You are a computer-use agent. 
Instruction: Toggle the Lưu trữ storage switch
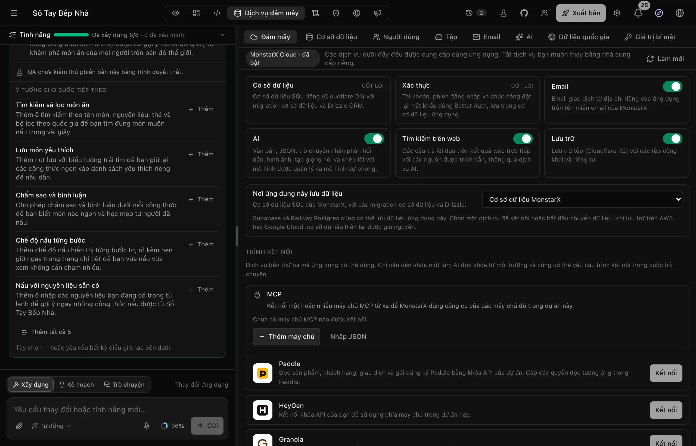pyautogui.click(x=672, y=139)
